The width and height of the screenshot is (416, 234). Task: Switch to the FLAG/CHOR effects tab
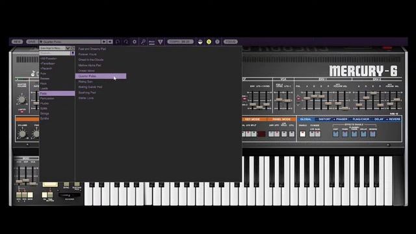tap(359, 120)
